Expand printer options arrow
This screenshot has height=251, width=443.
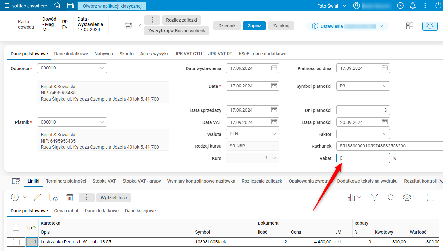tap(139, 25)
